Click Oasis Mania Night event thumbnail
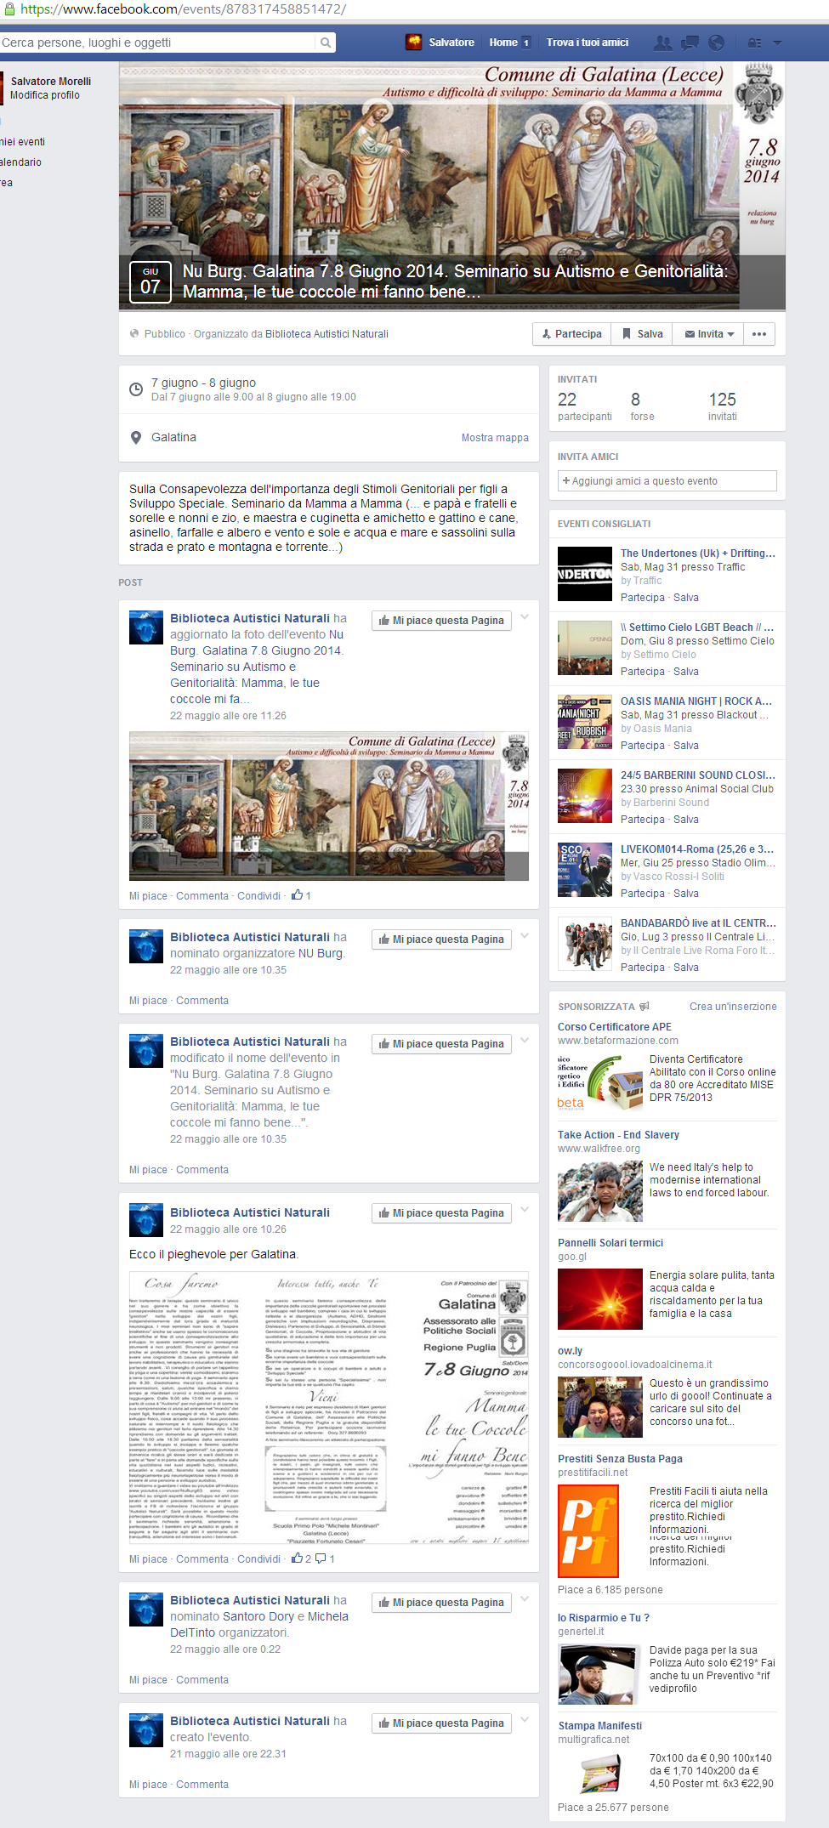 (x=585, y=723)
